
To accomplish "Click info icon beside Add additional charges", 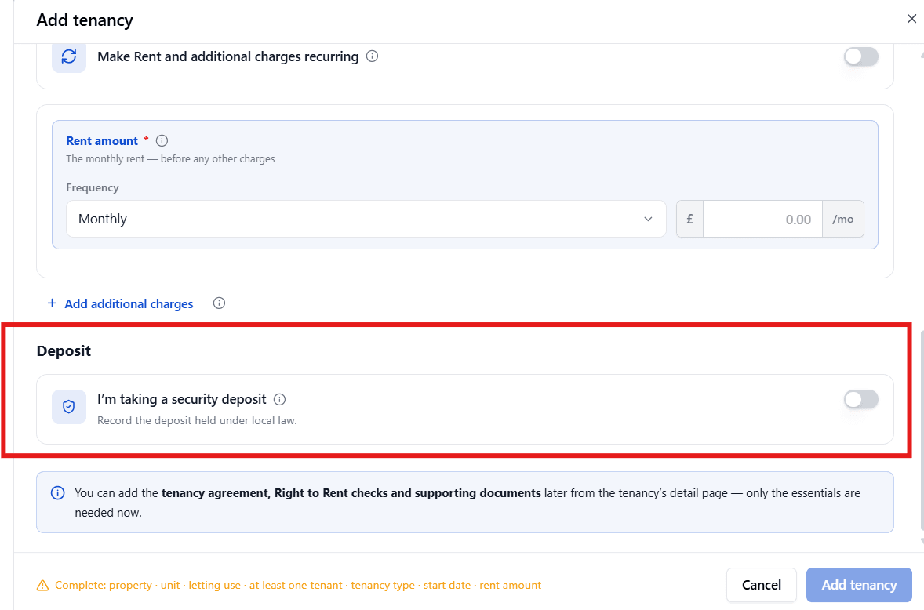I will coord(219,303).
